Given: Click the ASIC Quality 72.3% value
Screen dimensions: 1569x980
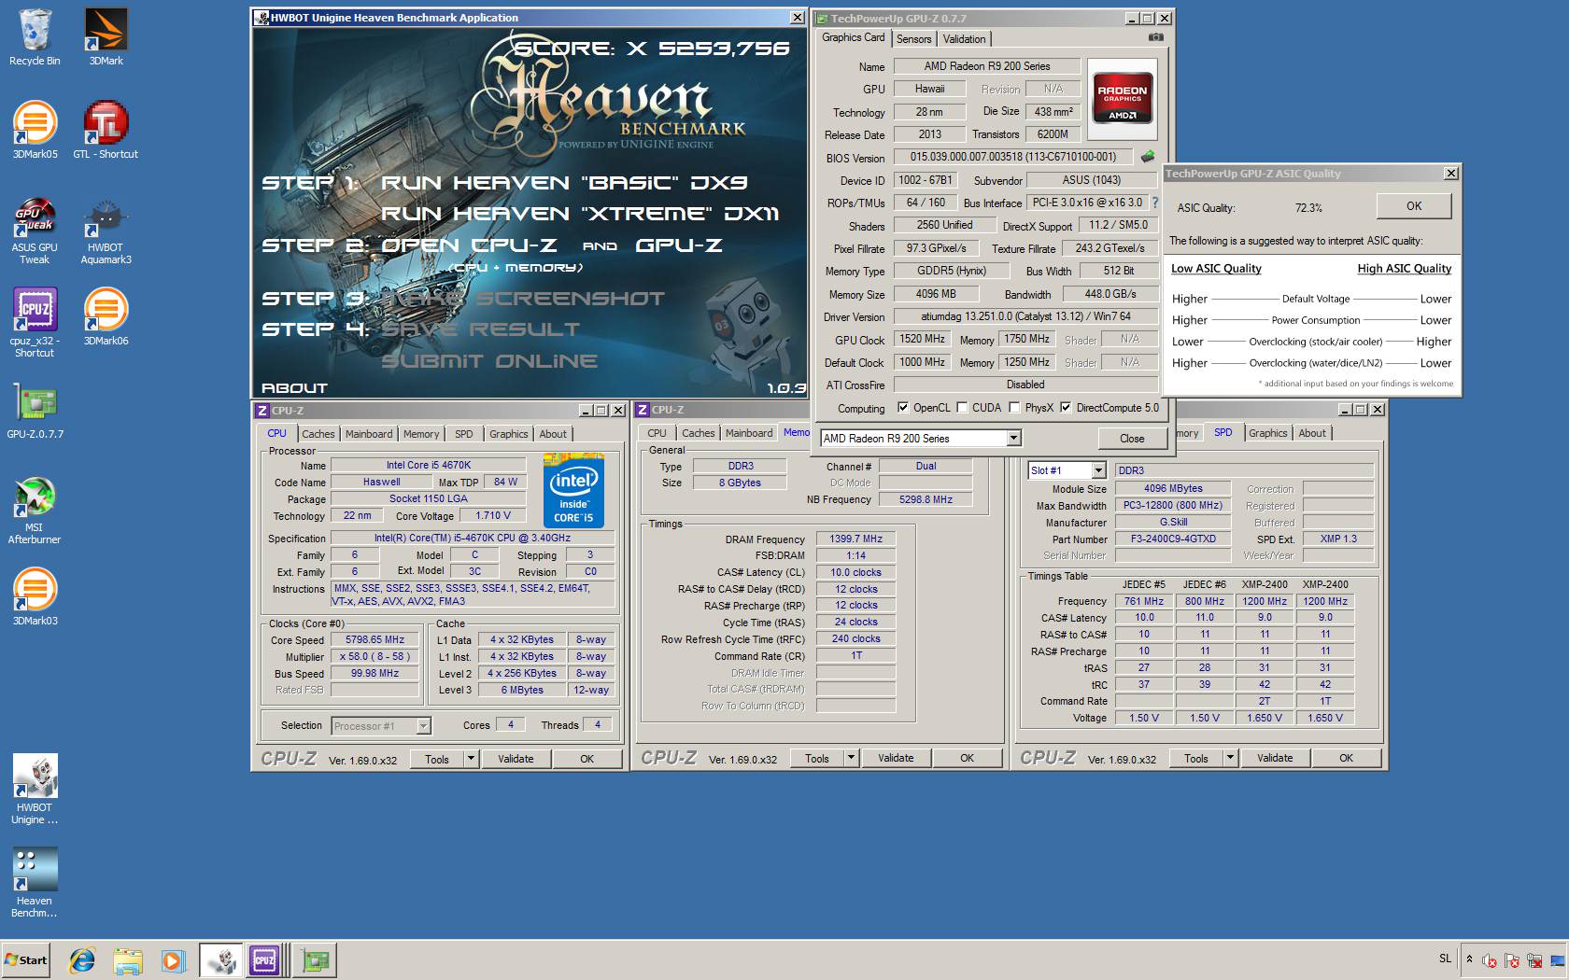Looking at the screenshot, I should 1308,208.
